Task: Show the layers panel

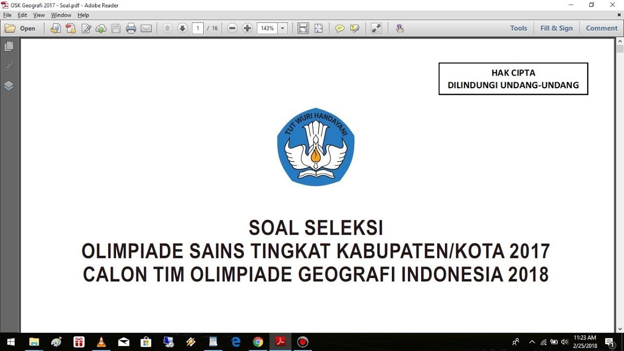Action: 8,86
